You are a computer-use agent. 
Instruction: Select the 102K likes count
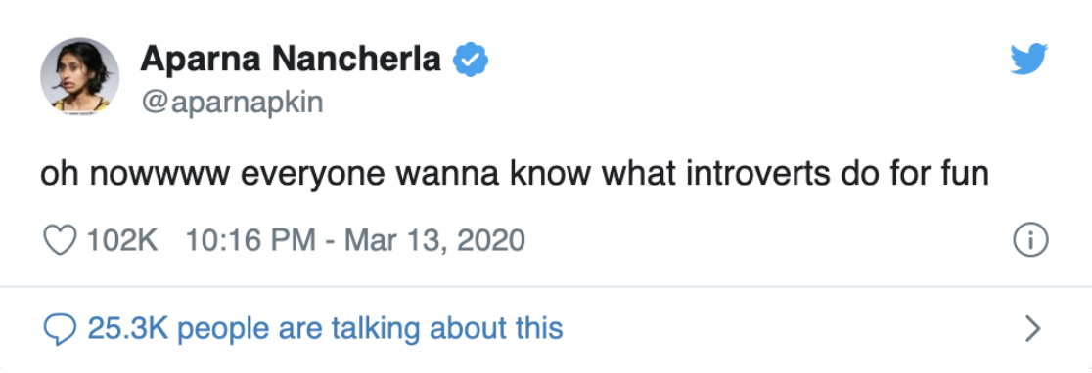122,241
